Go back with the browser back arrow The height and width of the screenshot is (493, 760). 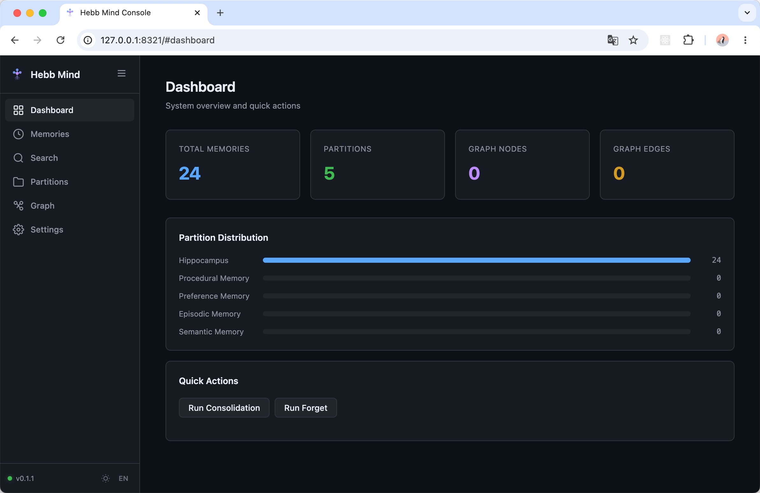pos(15,40)
